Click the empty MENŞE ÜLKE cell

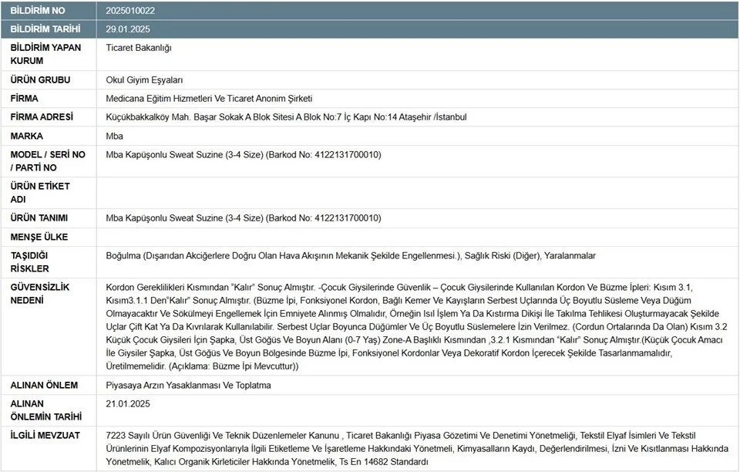416,237
